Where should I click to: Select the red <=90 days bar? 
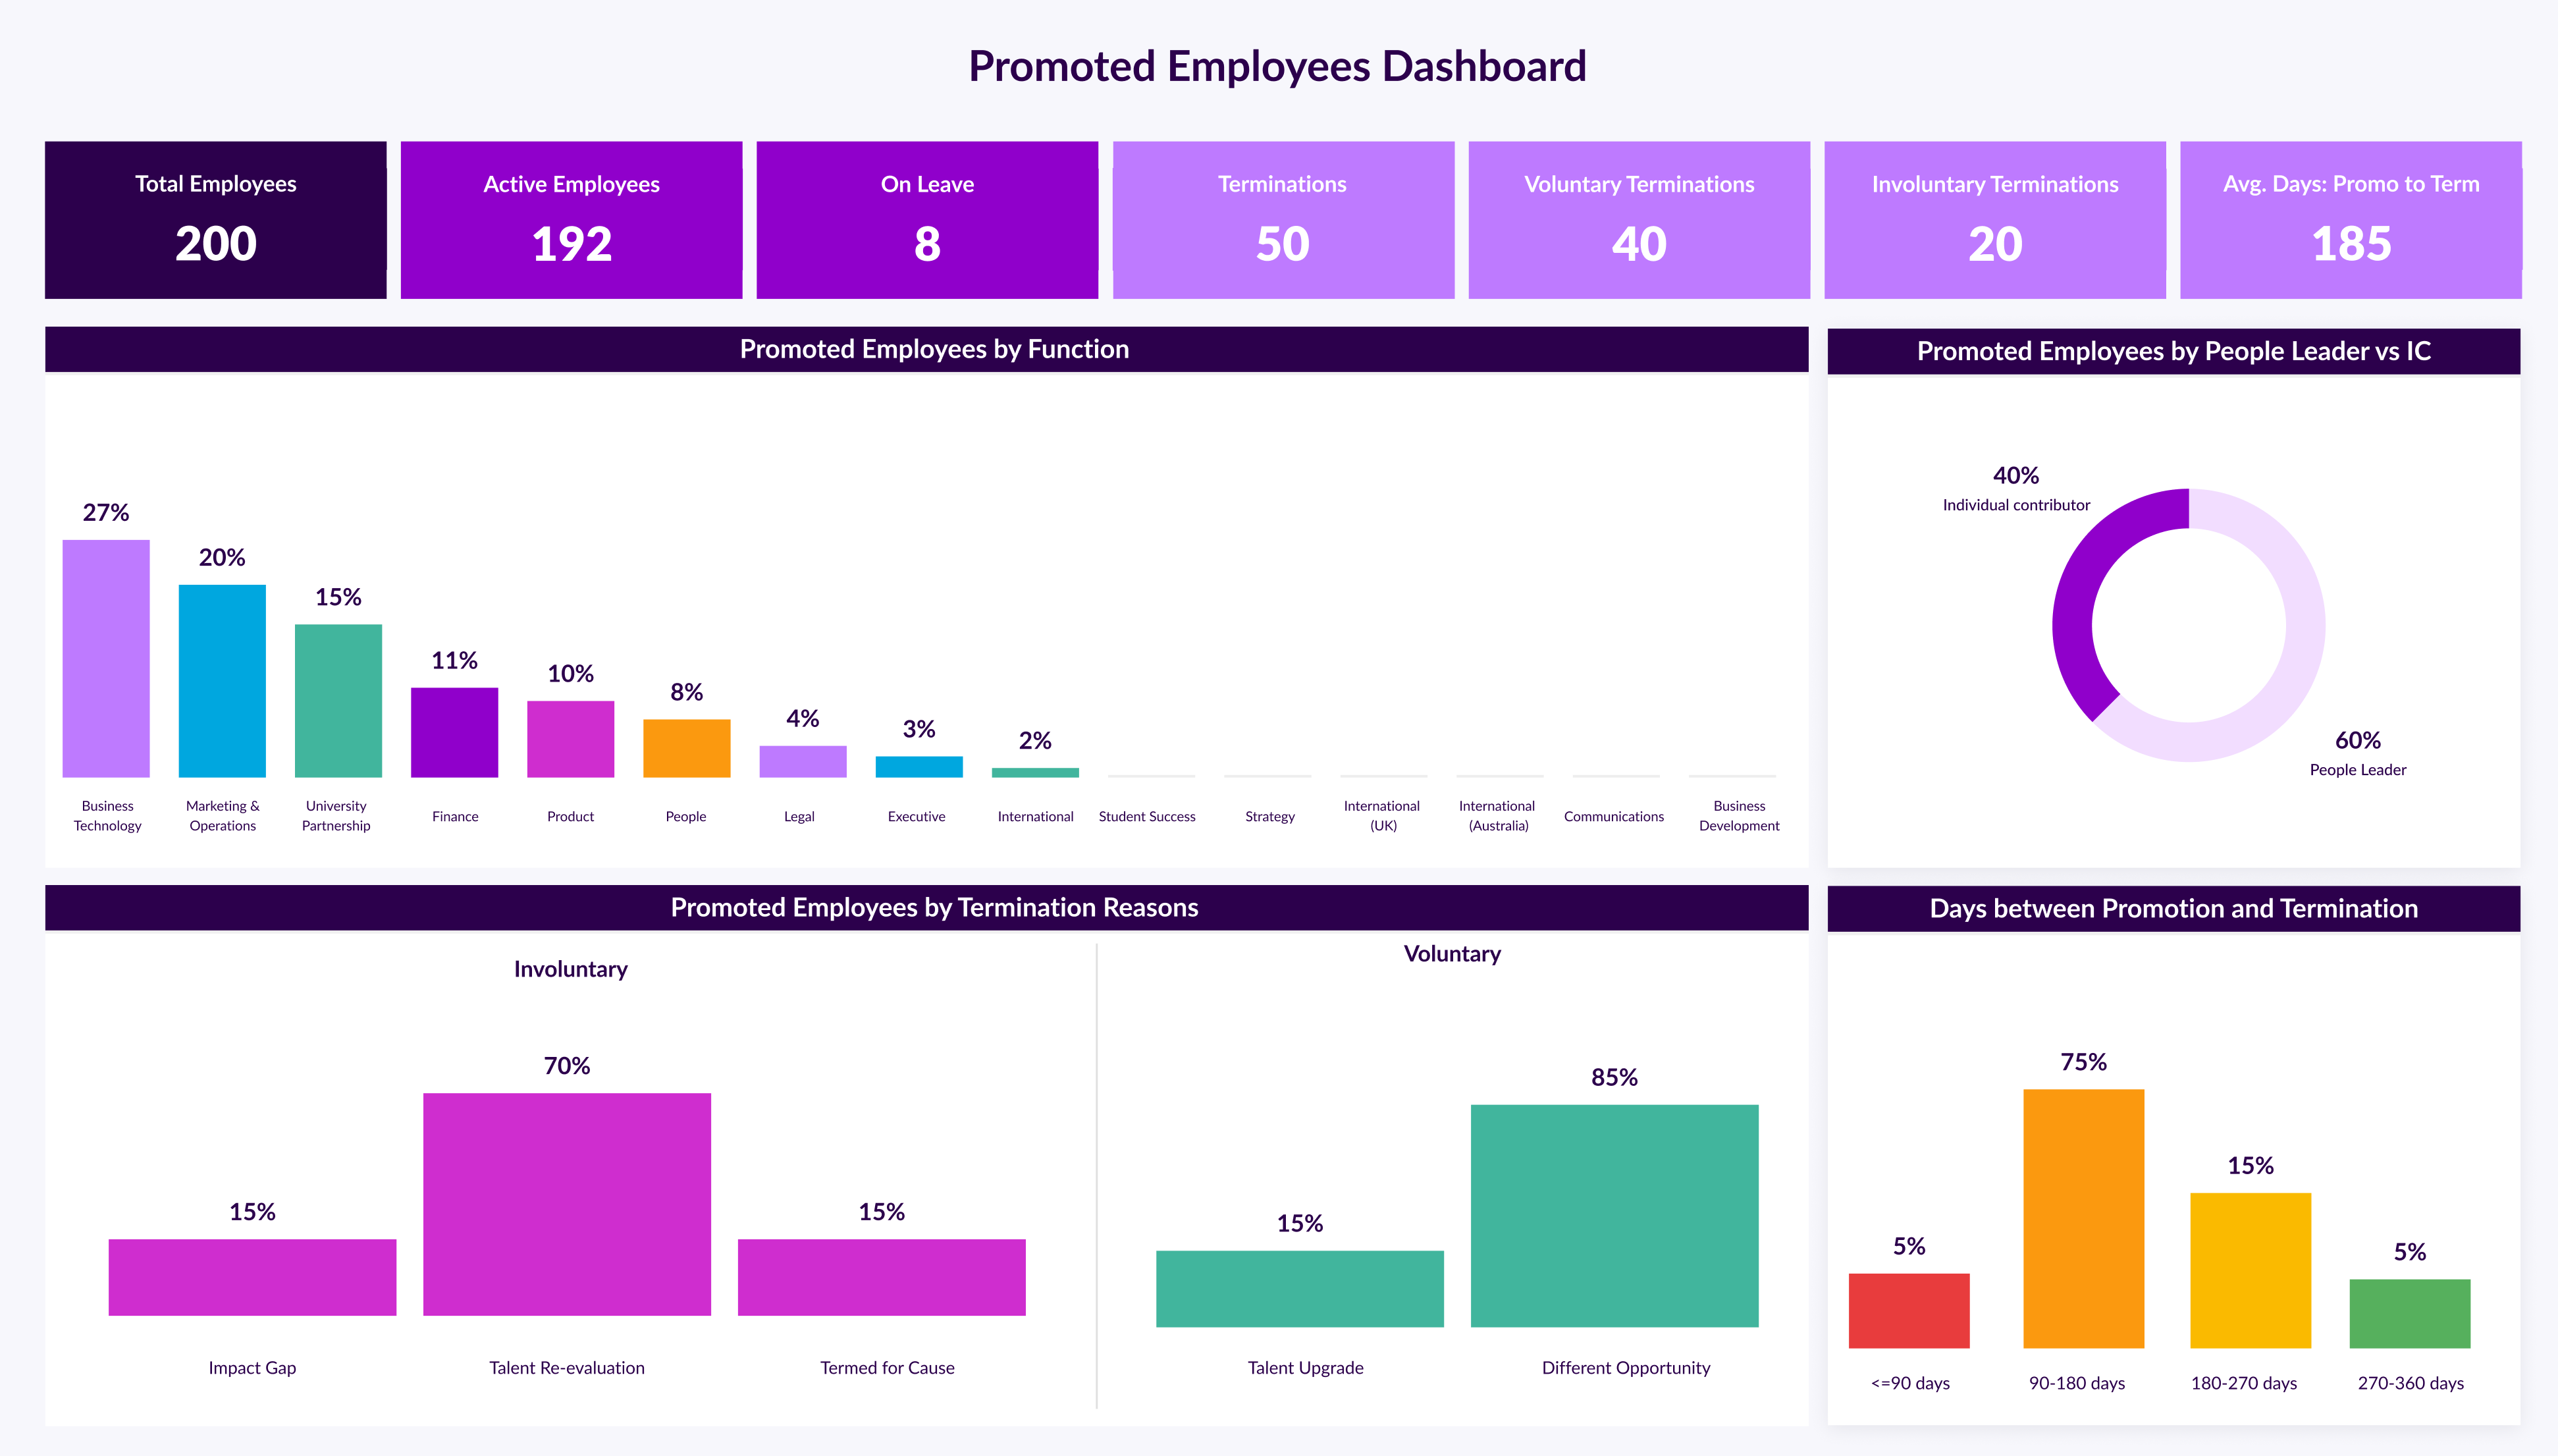pyautogui.click(x=1908, y=1310)
